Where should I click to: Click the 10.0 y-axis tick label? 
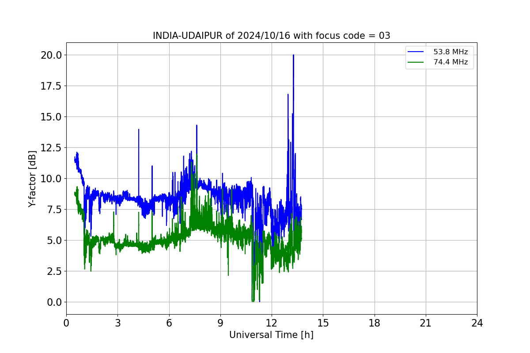point(52,178)
